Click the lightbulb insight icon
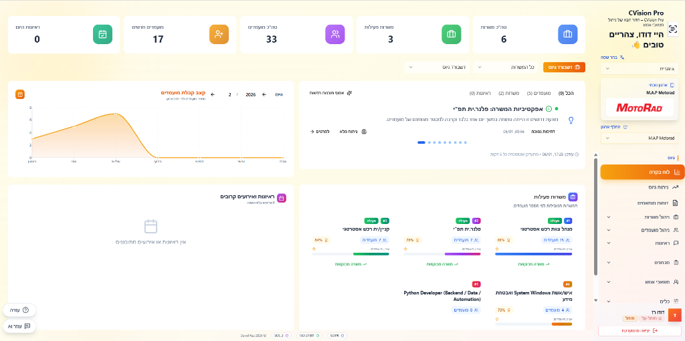Screen dimensions: 685x341 [x=571, y=120]
